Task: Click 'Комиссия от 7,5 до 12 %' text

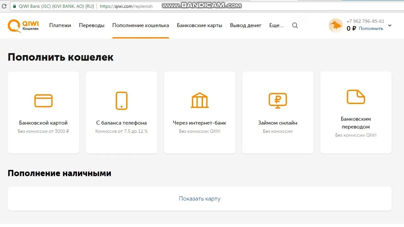Action: (x=122, y=131)
